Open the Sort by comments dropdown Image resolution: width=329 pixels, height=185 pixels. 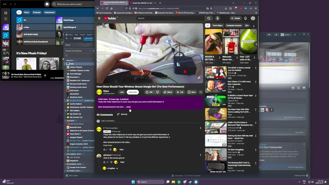[x=122, y=114]
